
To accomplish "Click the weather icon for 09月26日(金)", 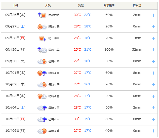I will pyautogui.click(x=42, y=15).
